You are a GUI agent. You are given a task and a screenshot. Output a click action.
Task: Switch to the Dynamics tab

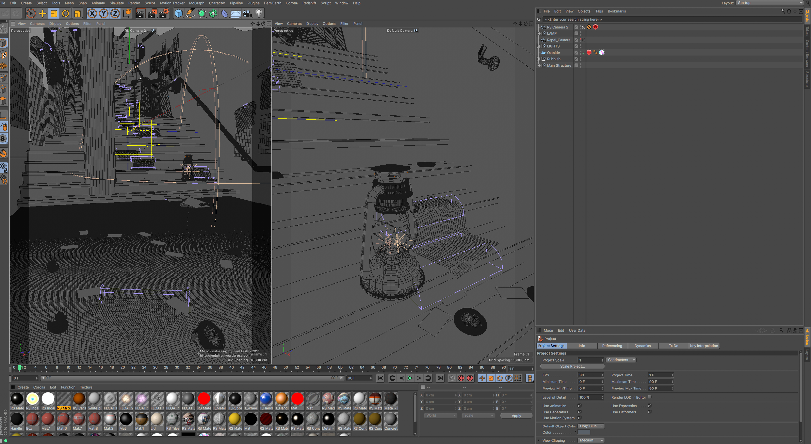pos(643,346)
